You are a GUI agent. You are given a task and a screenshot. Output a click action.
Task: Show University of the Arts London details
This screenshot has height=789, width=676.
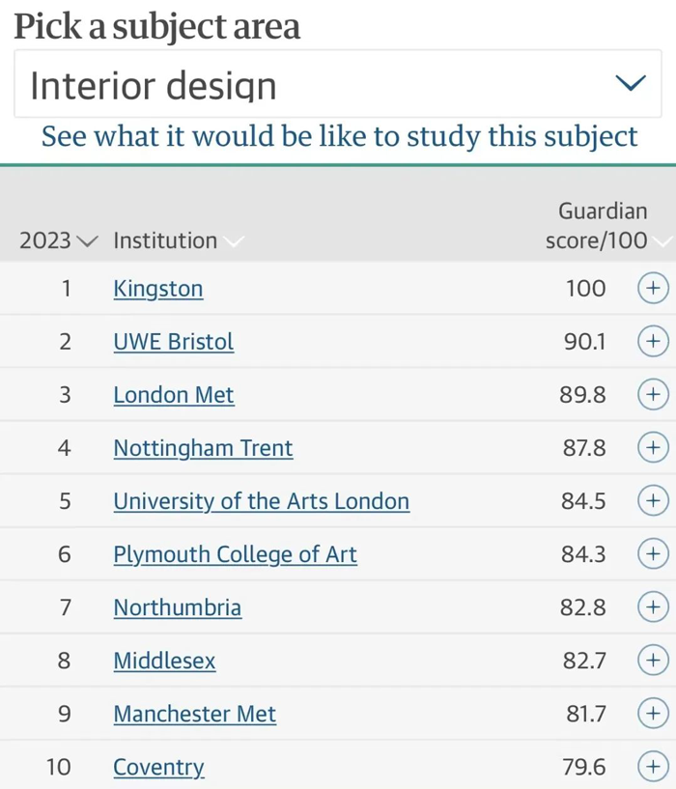(x=653, y=500)
